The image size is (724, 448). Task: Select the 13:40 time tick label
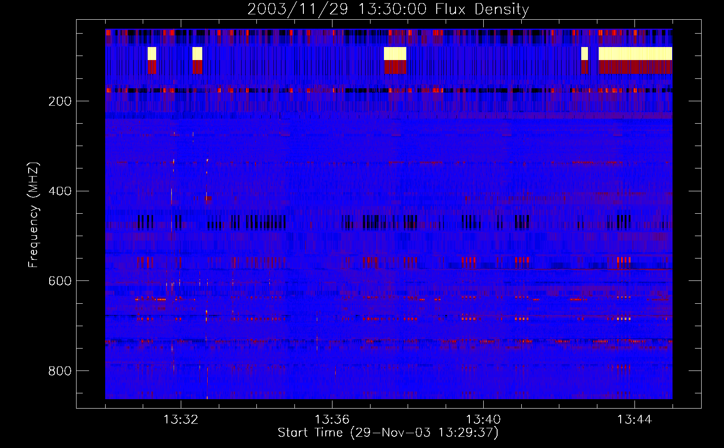pyautogui.click(x=483, y=420)
